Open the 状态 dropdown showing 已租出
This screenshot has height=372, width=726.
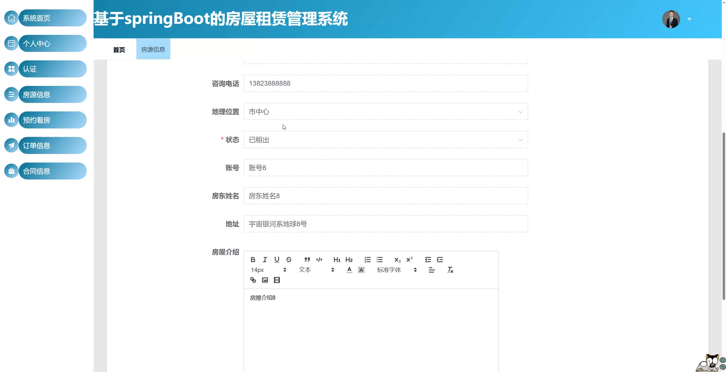385,140
